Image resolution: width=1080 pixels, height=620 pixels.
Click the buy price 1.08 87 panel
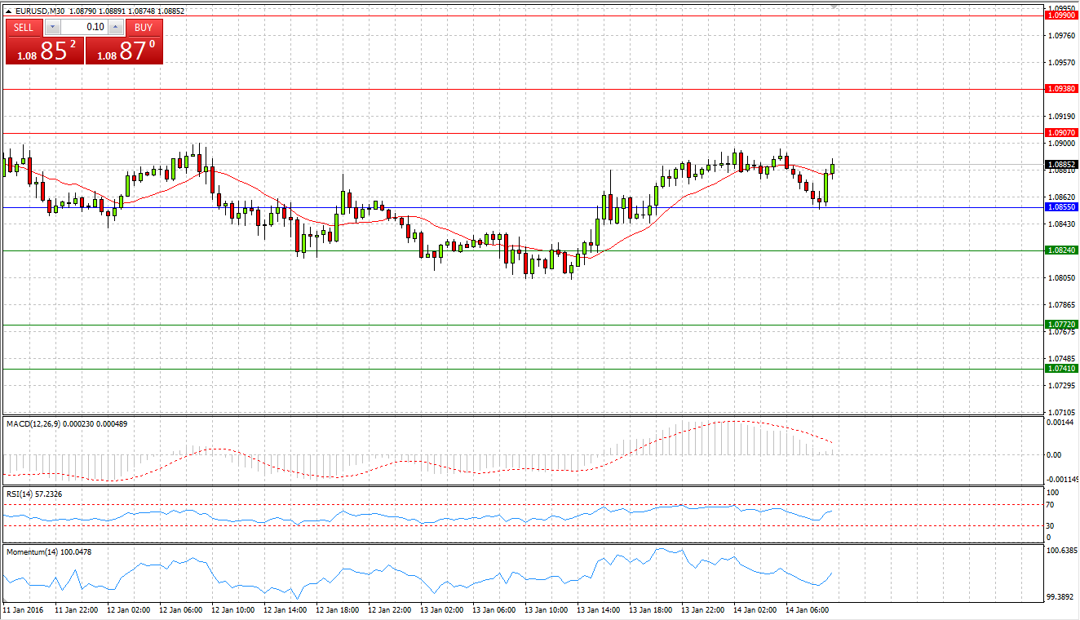click(x=125, y=51)
